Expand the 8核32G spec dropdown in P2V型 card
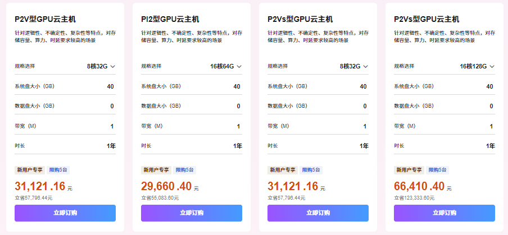Screen dimensions: 508x235 pyautogui.click(x=101, y=66)
